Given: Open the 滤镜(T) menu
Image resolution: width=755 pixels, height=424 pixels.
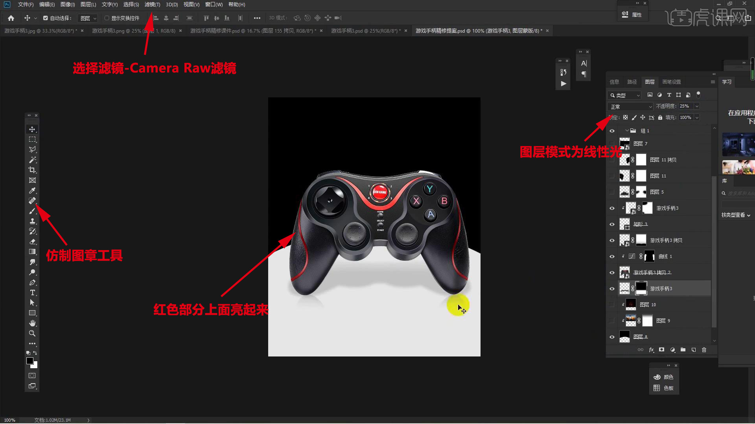Looking at the screenshot, I should (152, 5).
